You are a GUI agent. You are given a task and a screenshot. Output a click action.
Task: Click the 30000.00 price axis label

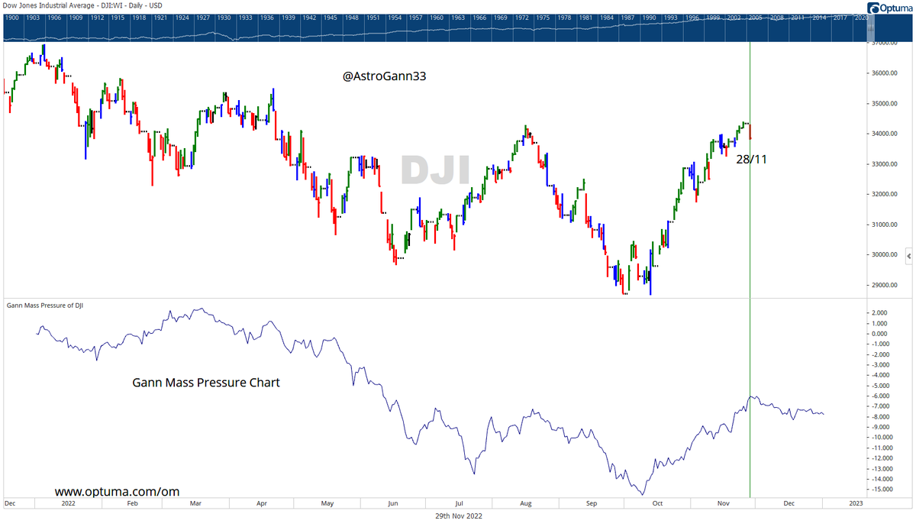[x=885, y=254]
